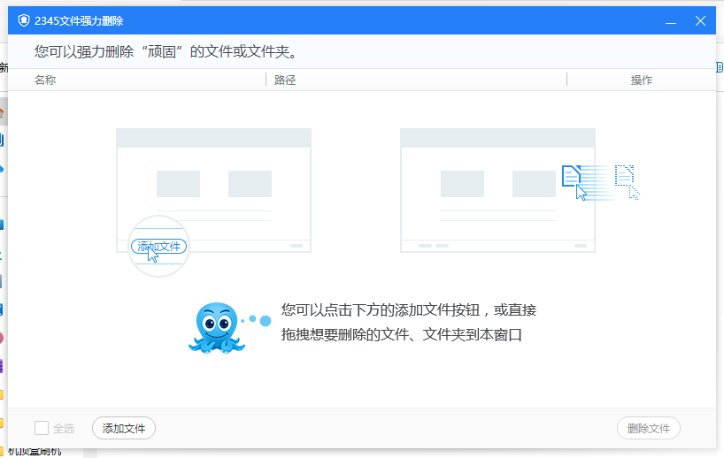Click the instruction text beside the octopus
The width and height of the screenshot is (724, 458).
tap(409, 323)
